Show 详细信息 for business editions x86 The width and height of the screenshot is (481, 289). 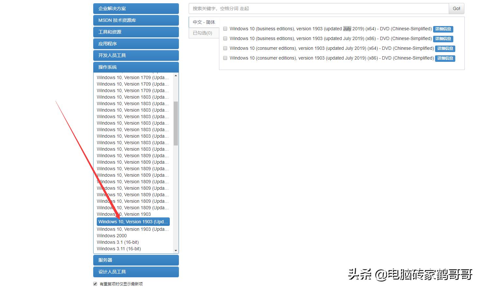click(x=443, y=39)
